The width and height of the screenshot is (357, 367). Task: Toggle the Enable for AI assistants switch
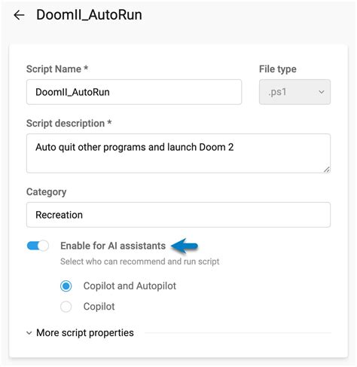(x=38, y=246)
